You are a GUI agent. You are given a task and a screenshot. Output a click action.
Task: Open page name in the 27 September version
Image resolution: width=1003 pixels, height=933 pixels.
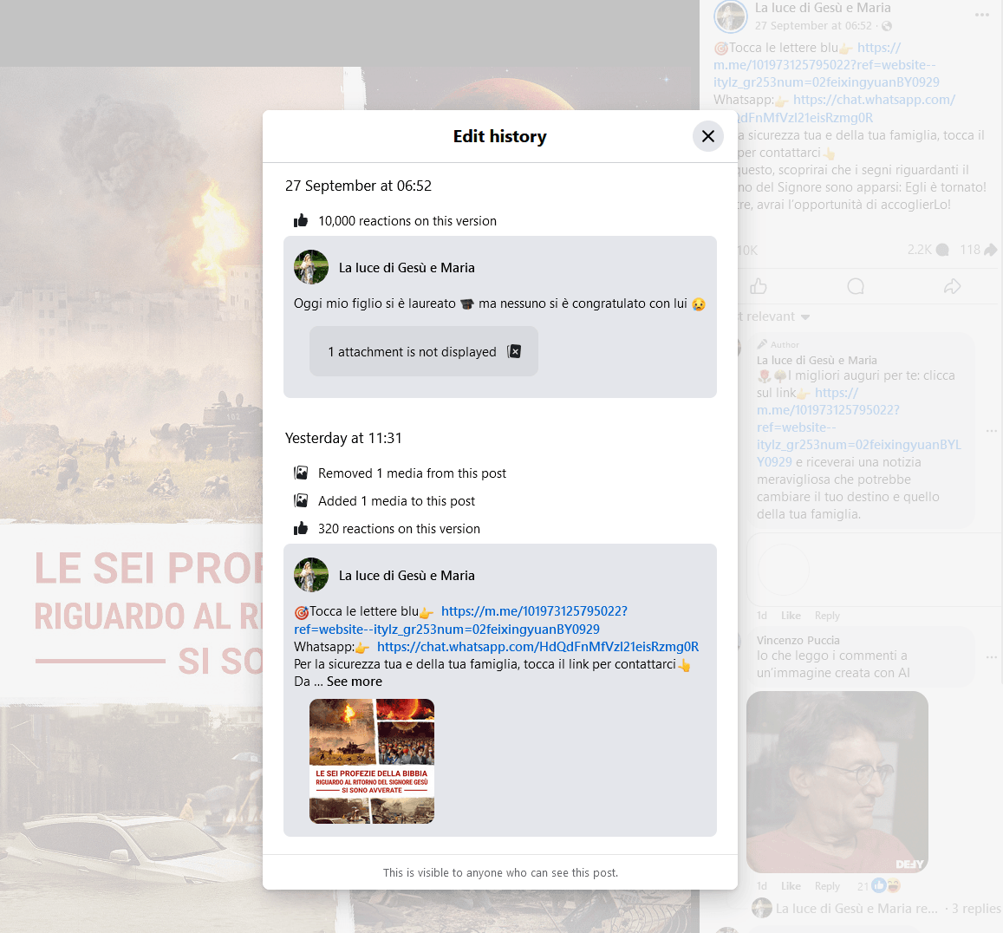(x=407, y=267)
